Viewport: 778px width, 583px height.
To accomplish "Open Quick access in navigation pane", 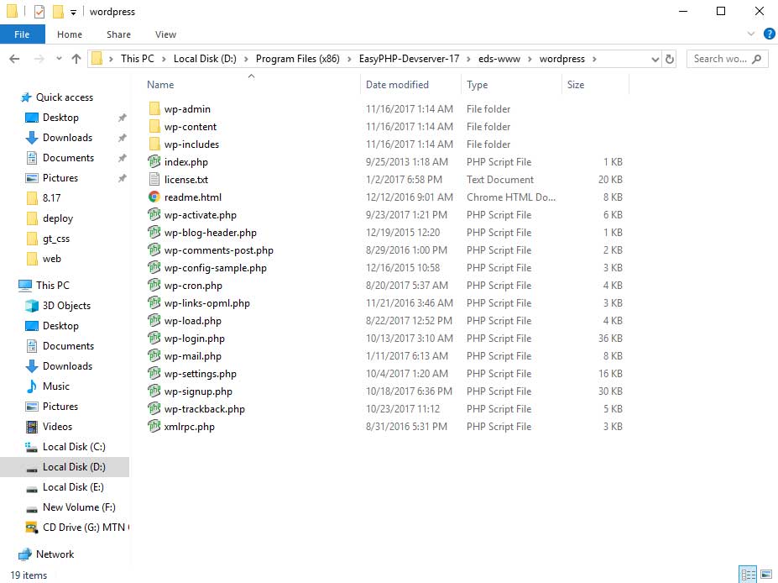I will coord(64,97).
